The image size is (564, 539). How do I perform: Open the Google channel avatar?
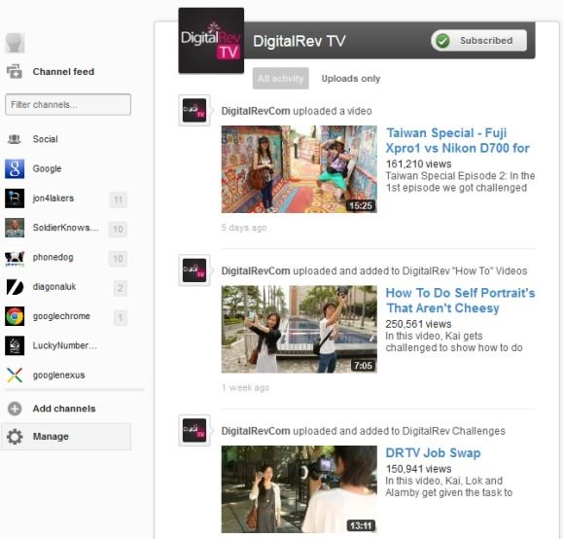point(15,168)
